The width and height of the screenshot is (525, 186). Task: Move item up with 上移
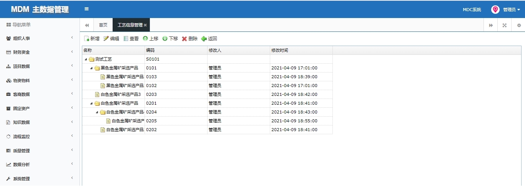151,39
